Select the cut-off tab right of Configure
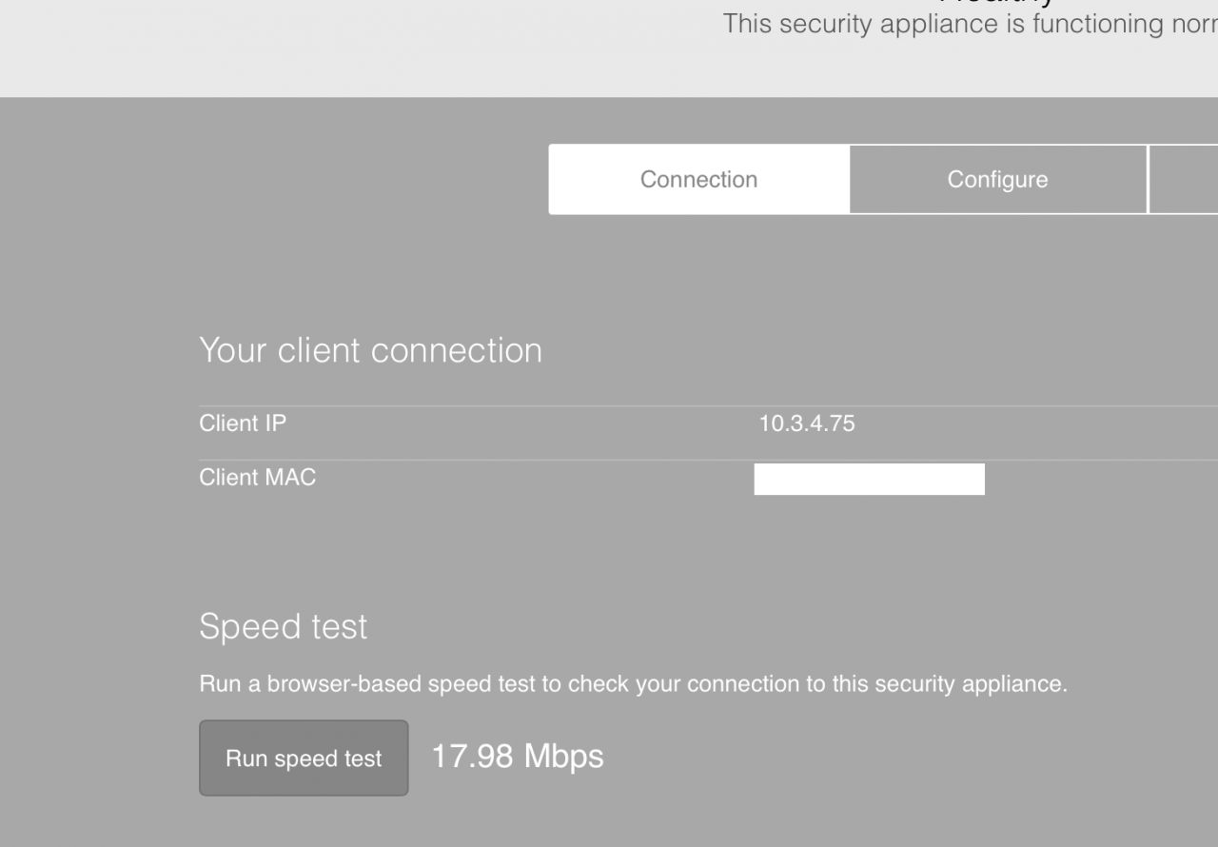 (x=1184, y=180)
